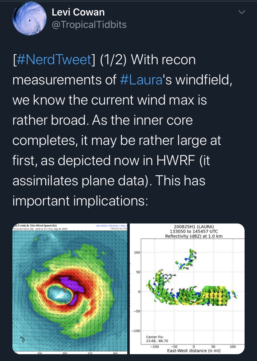Open the #Laura hashtag link
This screenshot has width=257, height=361.
[141, 80]
